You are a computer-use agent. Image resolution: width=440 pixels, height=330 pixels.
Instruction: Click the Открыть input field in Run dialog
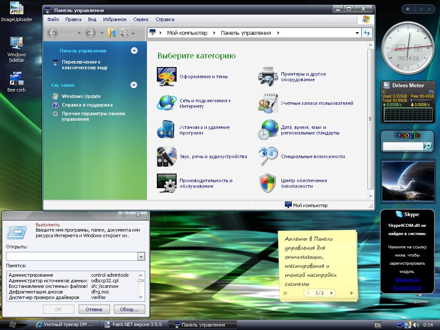click(x=72, y=256)
